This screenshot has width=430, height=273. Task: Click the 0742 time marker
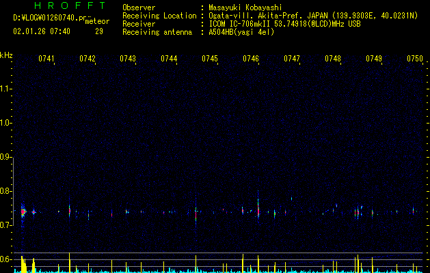pyautogui.click(x=88, y=59)
